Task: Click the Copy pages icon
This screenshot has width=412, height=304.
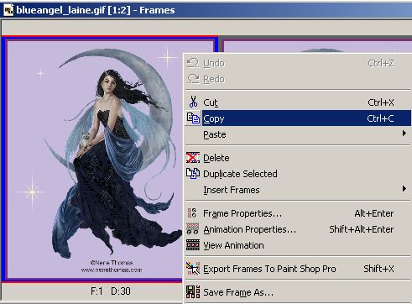Action: (x=193, y=118)
